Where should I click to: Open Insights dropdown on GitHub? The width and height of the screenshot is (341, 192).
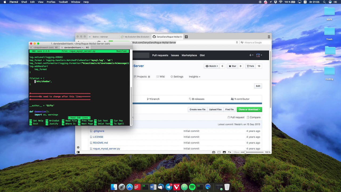(x=194, y=77)
